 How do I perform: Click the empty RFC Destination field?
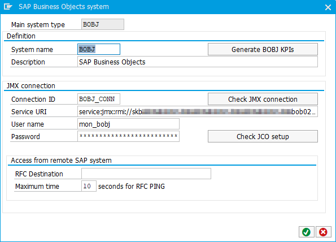click(x=146, y=174)
